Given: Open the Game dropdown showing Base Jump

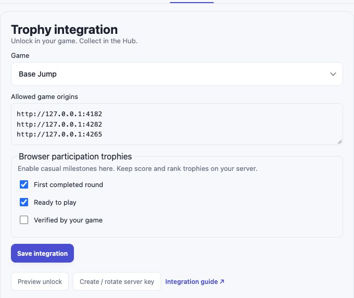Looking at the screenshot, I should 177,74.
